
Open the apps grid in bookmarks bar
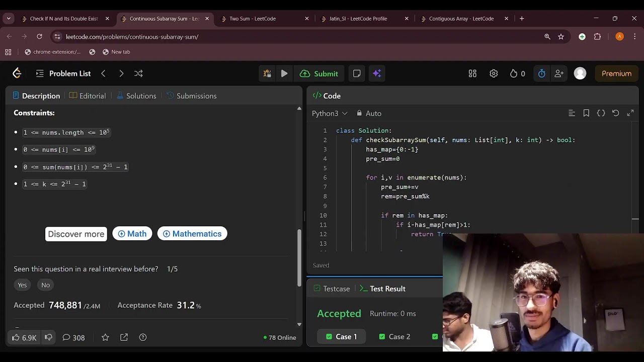(8, 52)
